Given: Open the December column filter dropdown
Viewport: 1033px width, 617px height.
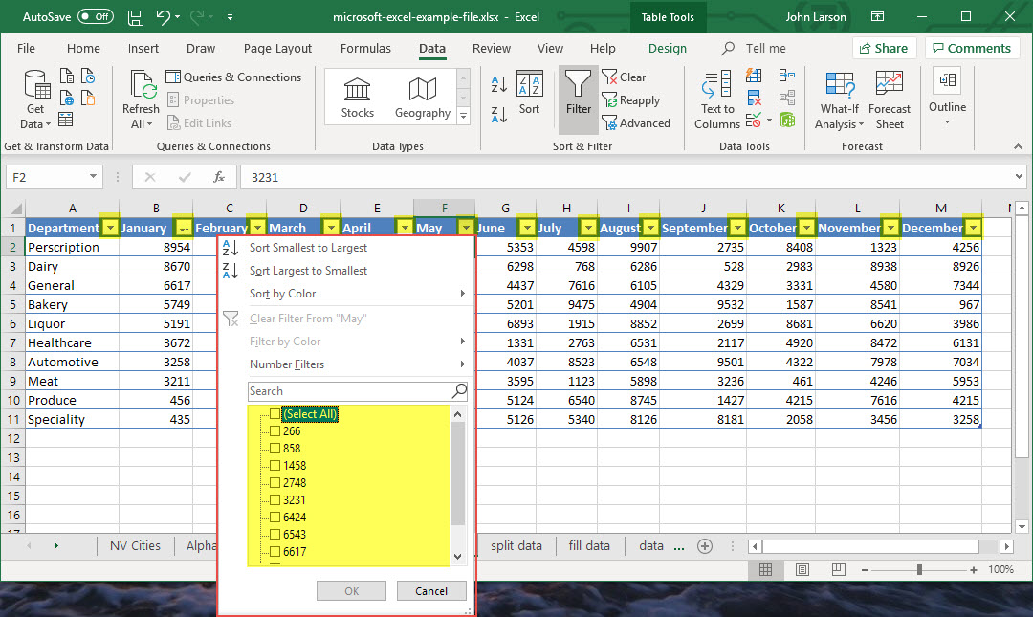Looking at the screenshot, I should (973, 228).
